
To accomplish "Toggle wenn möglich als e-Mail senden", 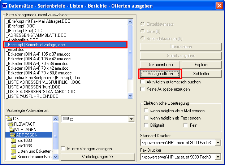I will pyautogui.click(x=146, y=111).
